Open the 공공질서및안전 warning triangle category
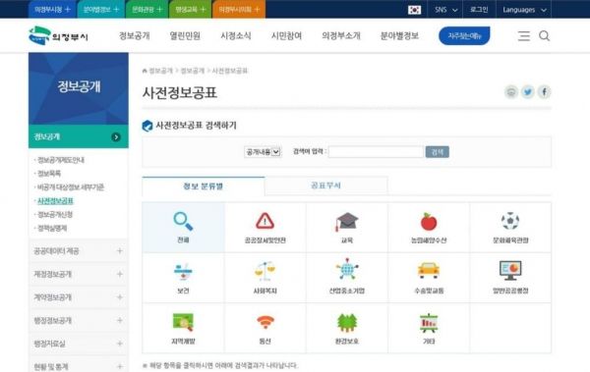The height and width of the screenshot is (372, 590). [x=265, y=221]
